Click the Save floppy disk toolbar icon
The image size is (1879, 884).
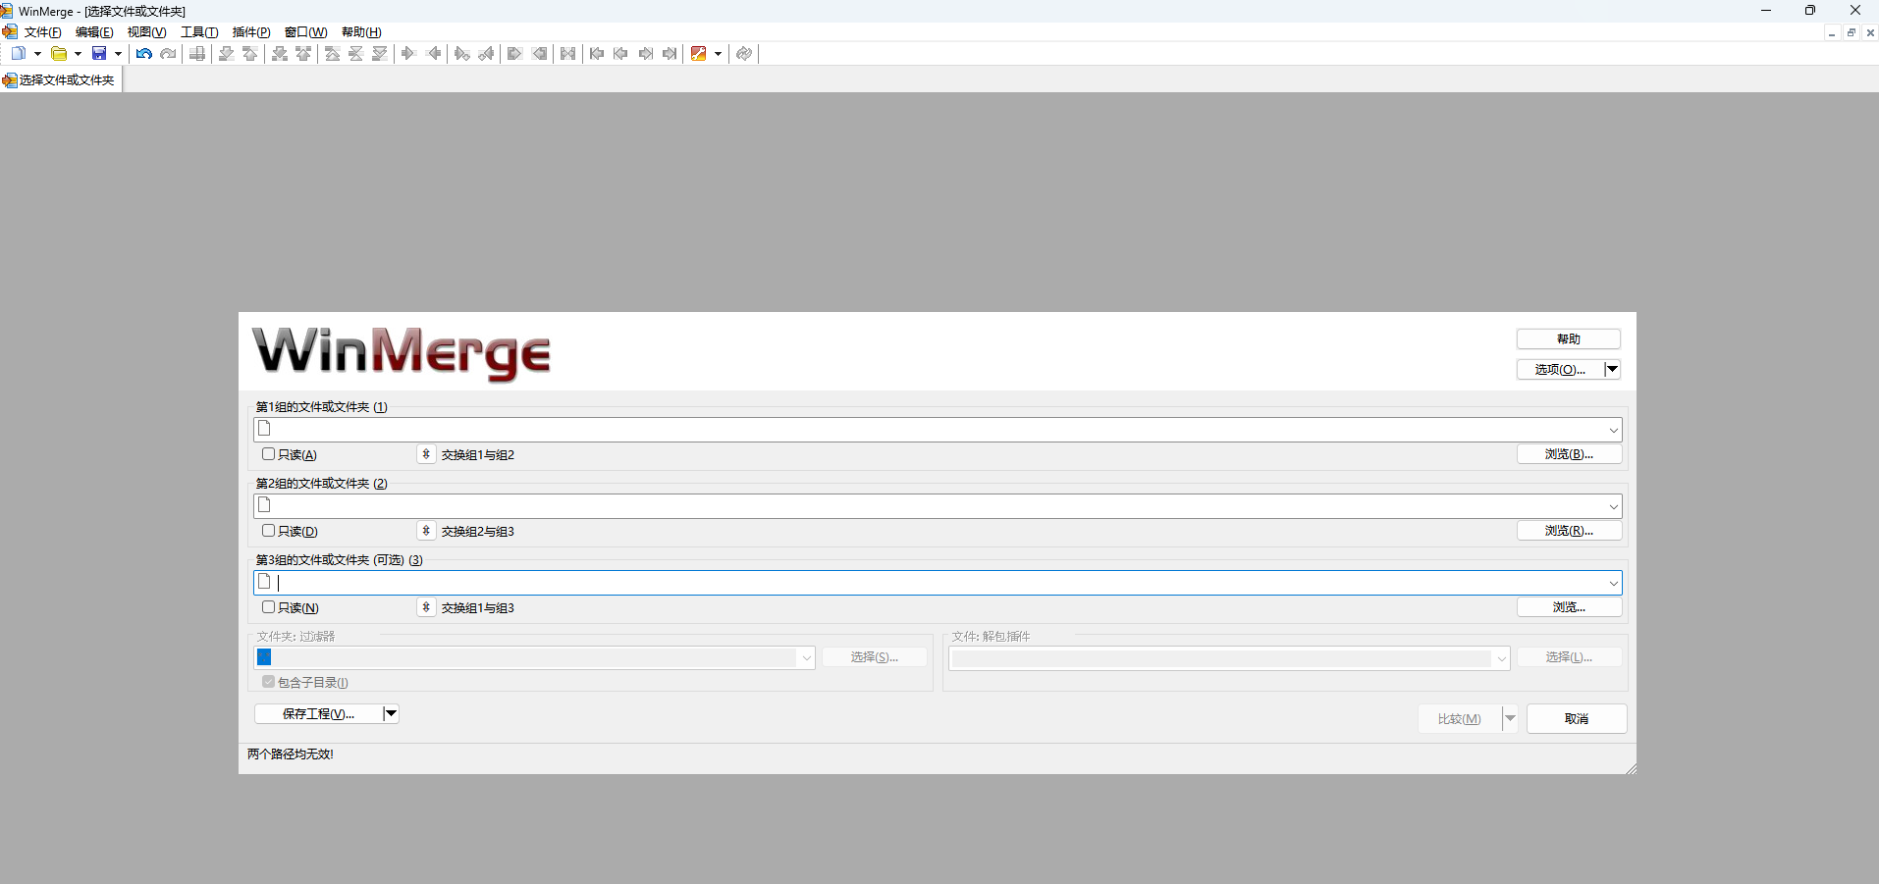[x=99, y=54]
